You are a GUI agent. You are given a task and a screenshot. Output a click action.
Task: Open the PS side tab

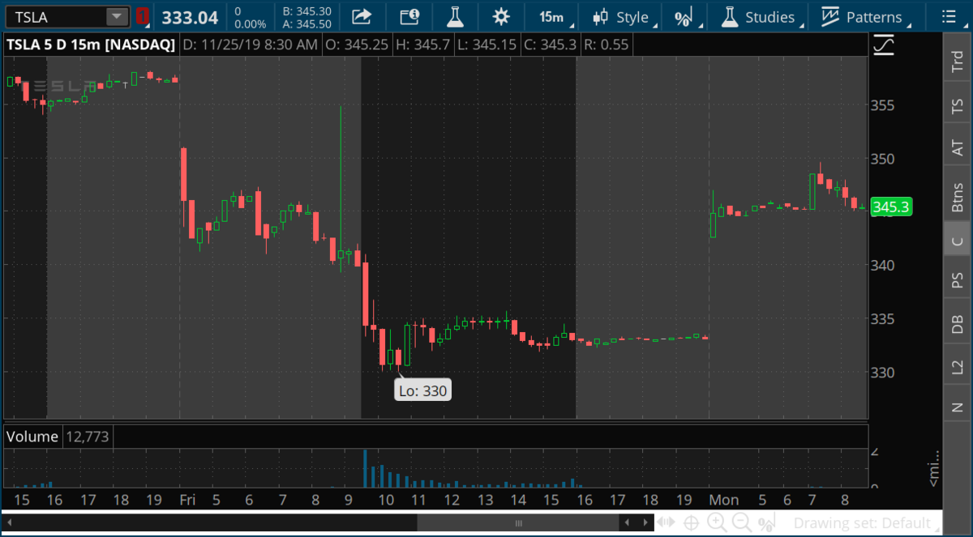(x=958, y=280)
